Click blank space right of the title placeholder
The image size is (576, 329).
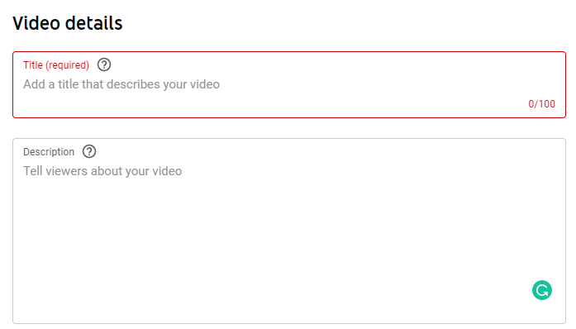coord(386,84)
